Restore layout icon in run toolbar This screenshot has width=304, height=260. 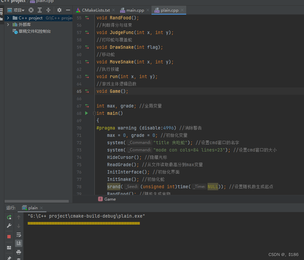point(9,248)
